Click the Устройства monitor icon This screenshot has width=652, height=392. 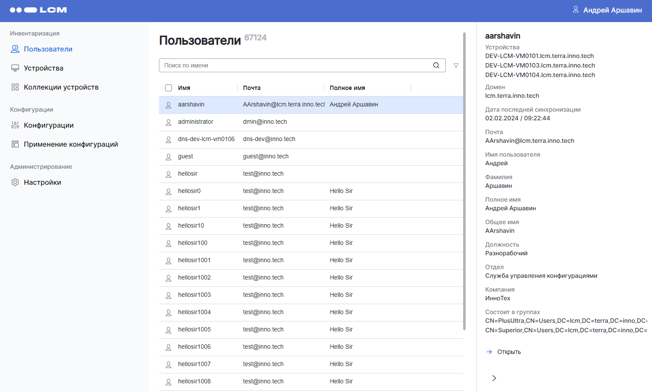(14, 68)
